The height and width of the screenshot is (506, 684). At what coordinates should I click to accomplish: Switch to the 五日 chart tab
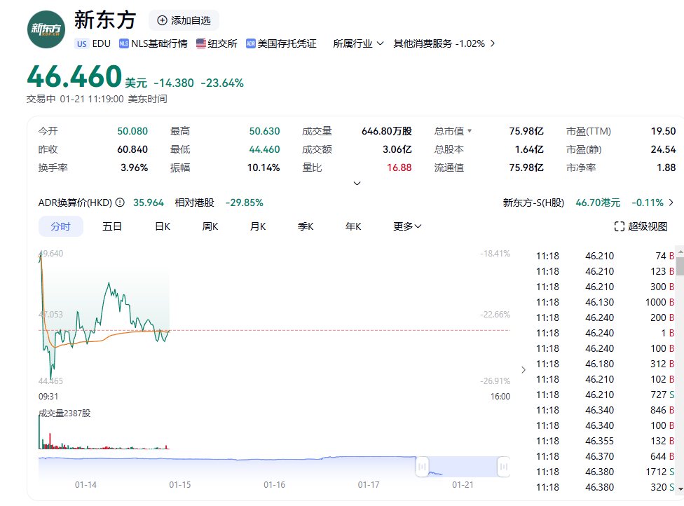click(x=112, y=226)
